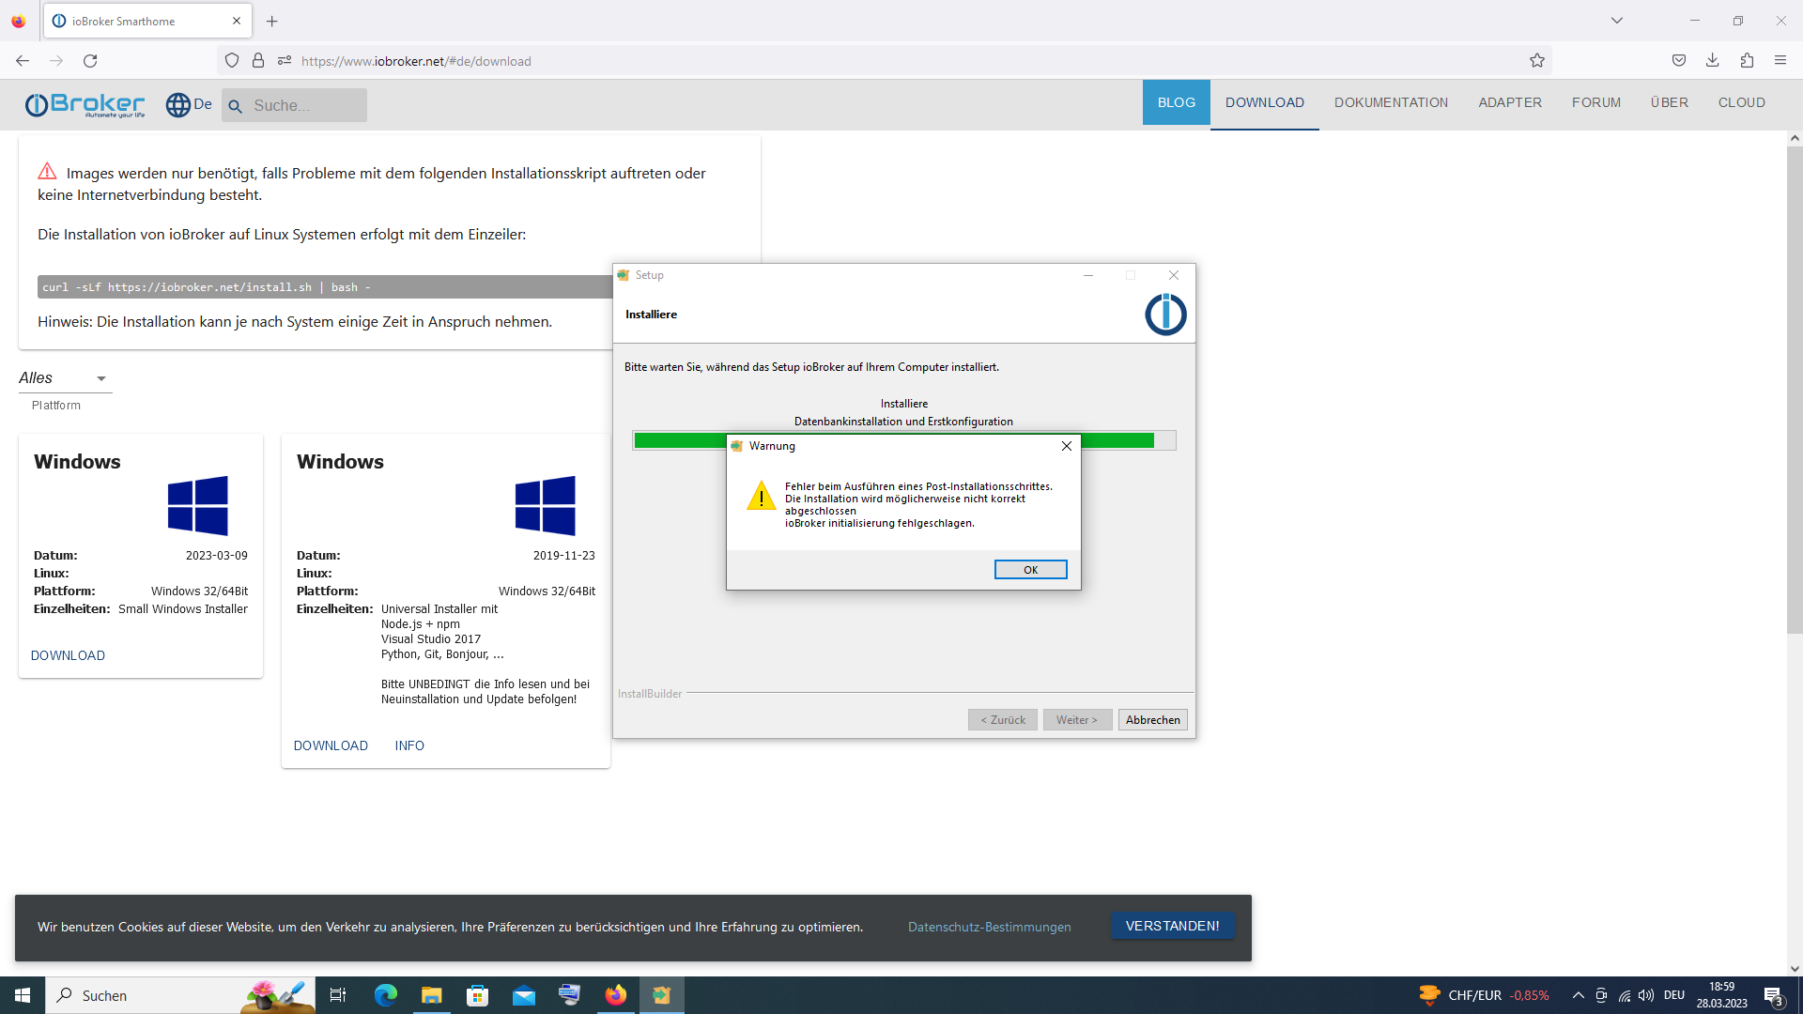The height and width of the screenshot is (1014, 1803).
Task: Open the notification center icon
Action: 1774,995
